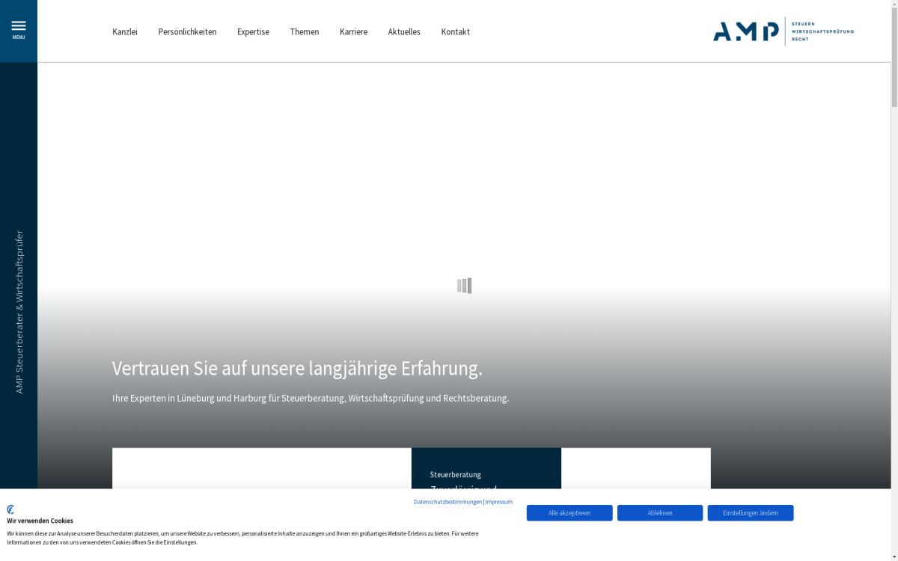The height and width of the screenshot is (561, 898).
Task: Open cookie settings via Einstellungen ändern
Action: coord(750,512)
